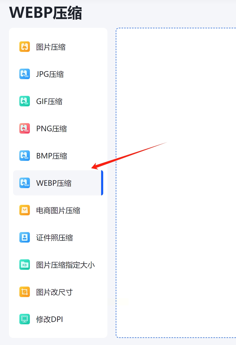Open the 图片压缩 menu item
236x345 pixels.
pyautogui.click(x=58, y=47)
